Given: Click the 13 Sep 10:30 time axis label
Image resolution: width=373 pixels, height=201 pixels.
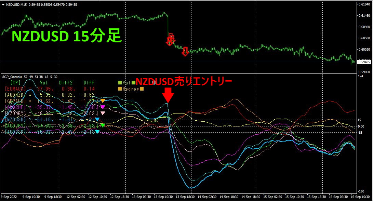Looking at the screenshot, I should click(x=163, y=197).
